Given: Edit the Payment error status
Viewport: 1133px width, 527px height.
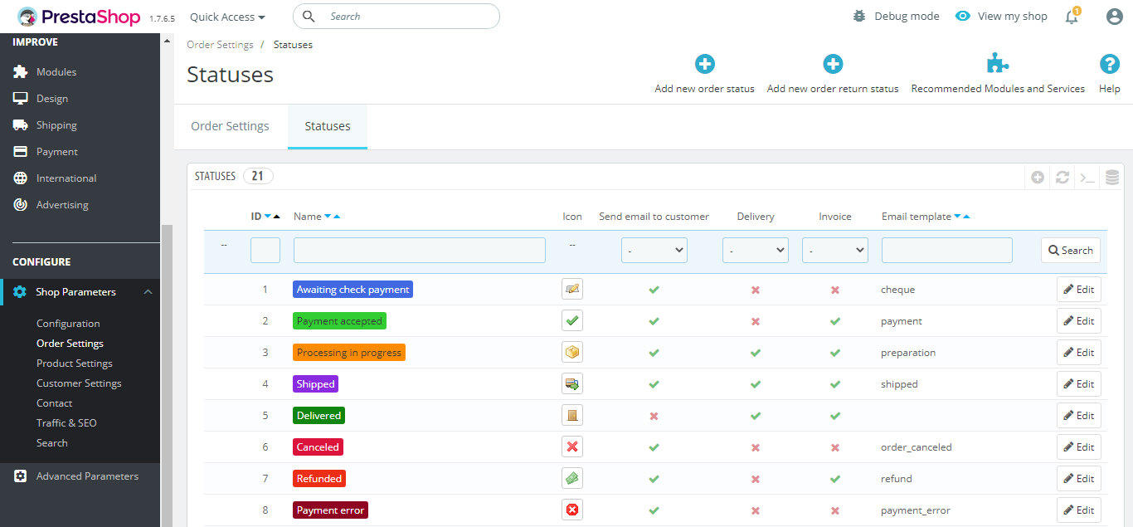Looking at the screenshot, I should click(1079, 510).
